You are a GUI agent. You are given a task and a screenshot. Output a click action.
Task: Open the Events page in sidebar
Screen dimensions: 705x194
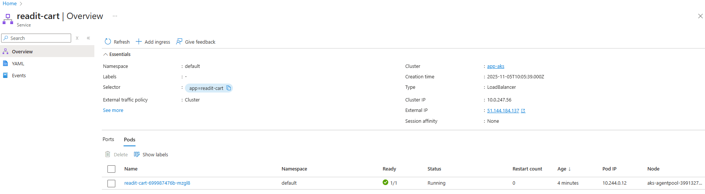tap(19, 76)
